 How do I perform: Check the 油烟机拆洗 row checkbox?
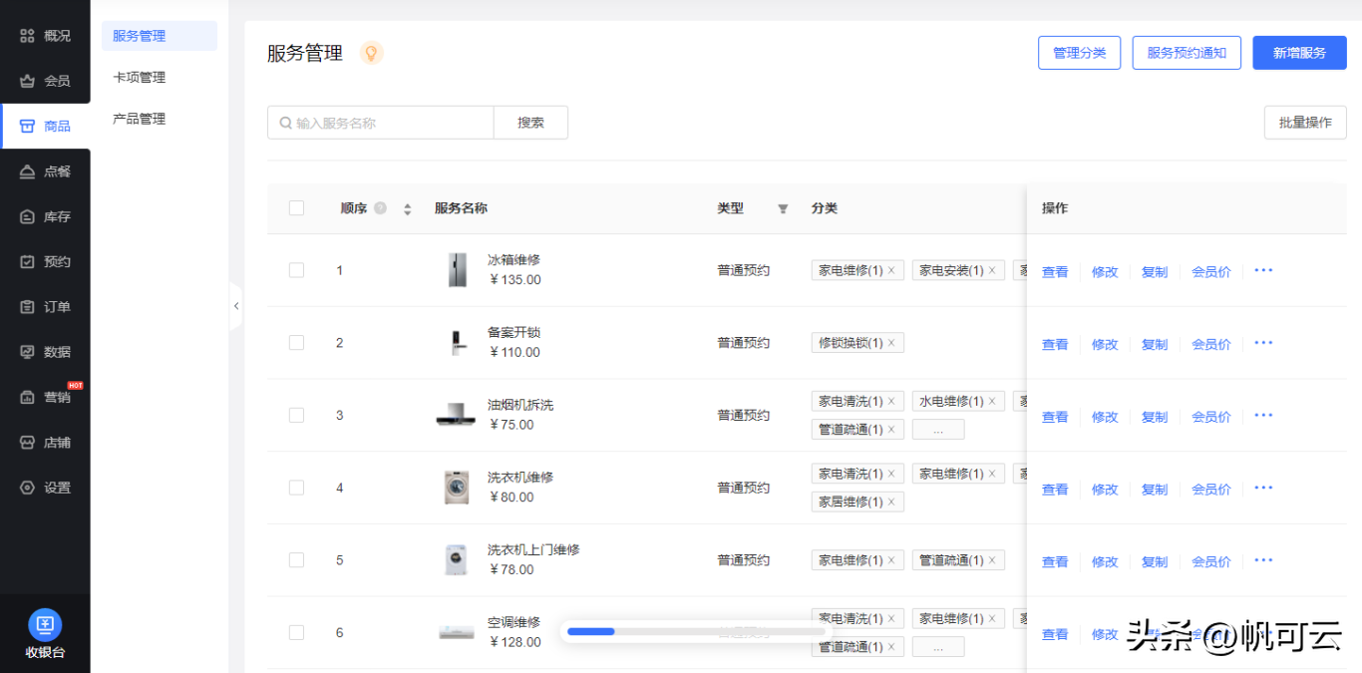(296, 416)
